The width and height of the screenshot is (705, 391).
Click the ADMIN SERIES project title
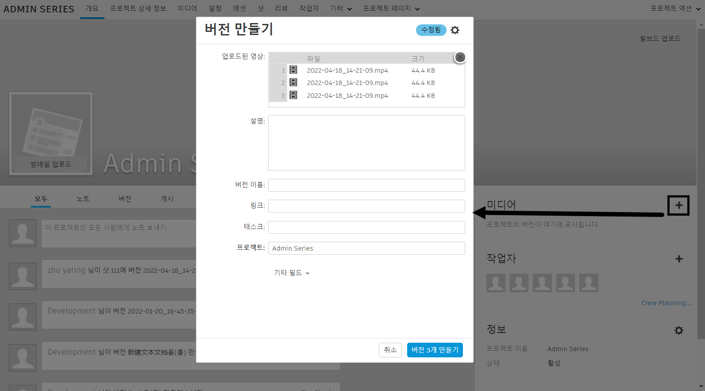click(39, 9)
